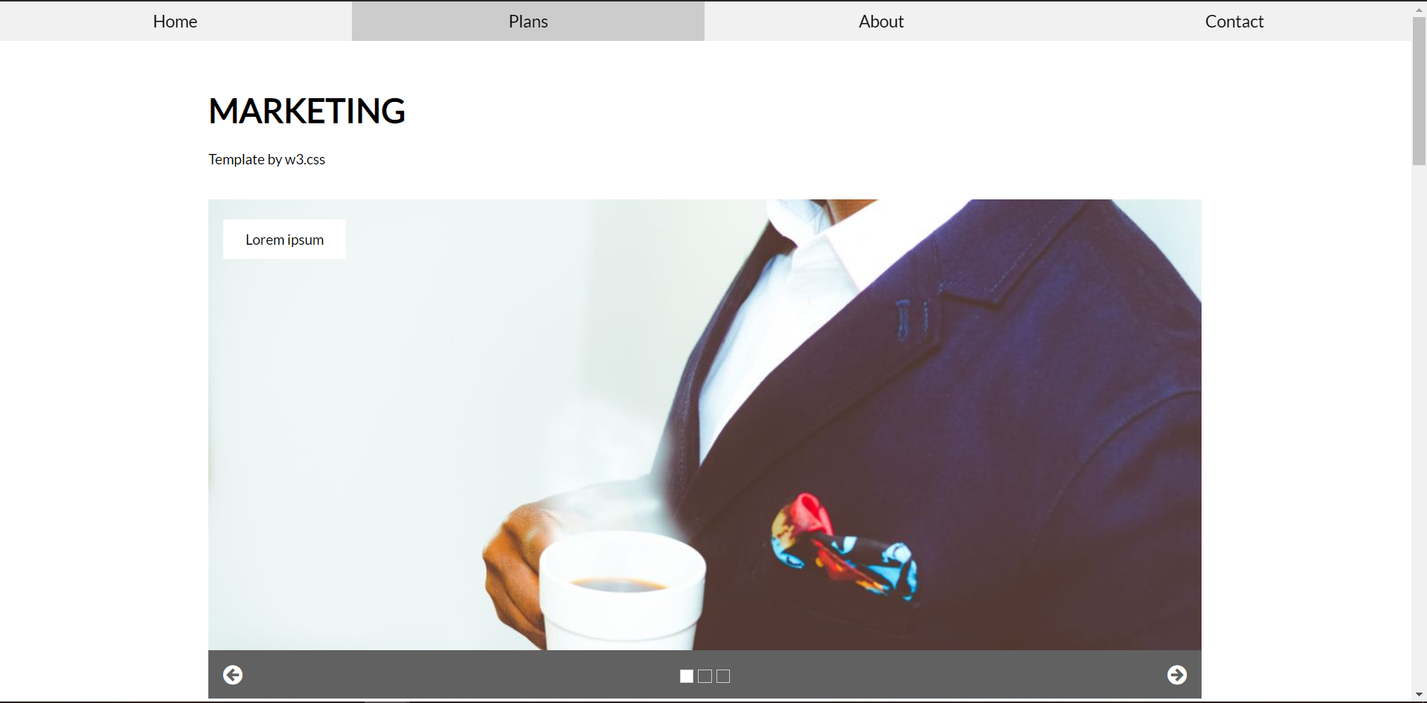The height and width of the screenshot is (703, 1427).
Task: Select the third slide indicator square
Action: 723,676
